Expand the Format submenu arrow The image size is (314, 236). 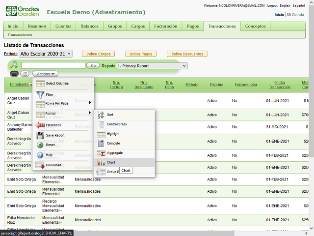click(90, 113)
